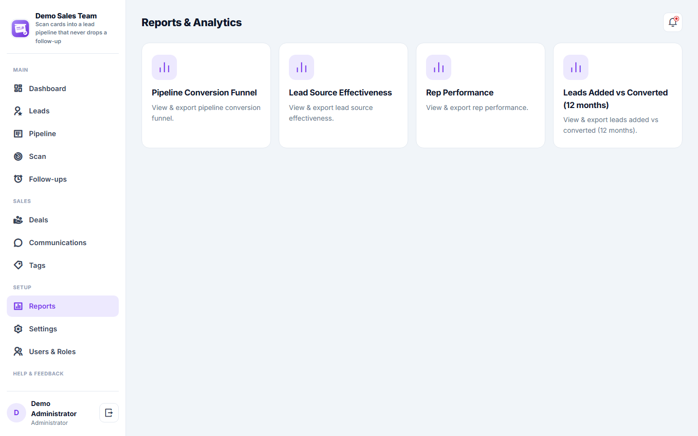Click "View & export rep performance." description
The image size is (698, 436).
pos(477,108)
